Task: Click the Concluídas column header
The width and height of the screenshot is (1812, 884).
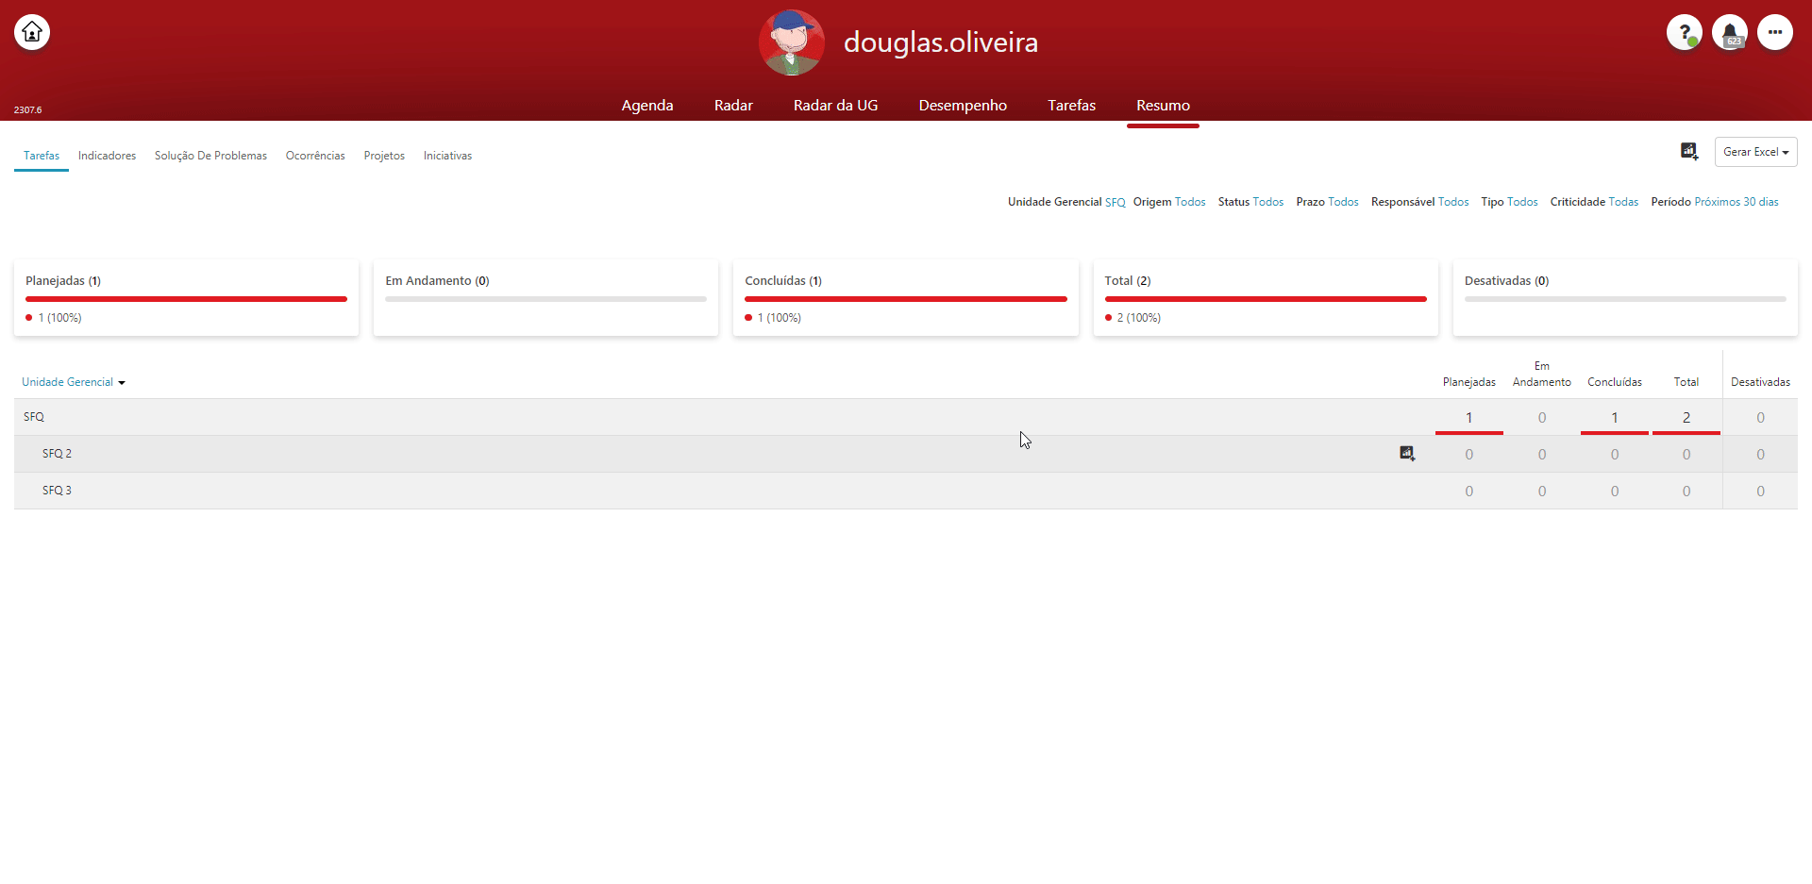Action: 1615,382
